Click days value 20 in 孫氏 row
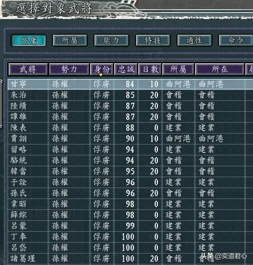This screenshot has width=253, height=265. [154, 193]
